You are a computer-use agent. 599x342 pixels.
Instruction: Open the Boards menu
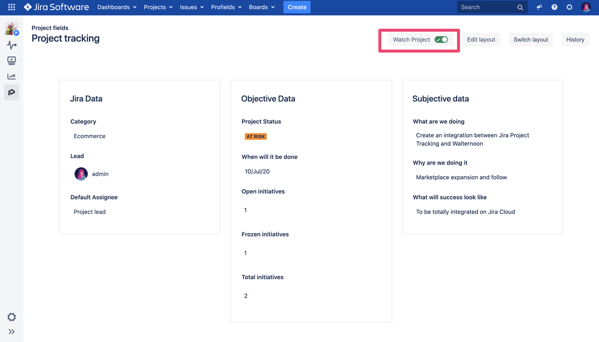point(262,7)
